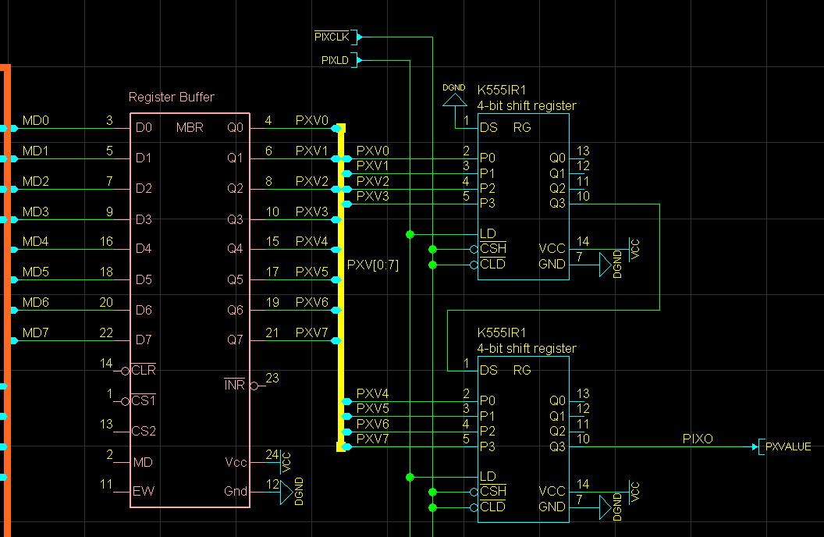Click the PXV[0:7] bus label
824x537 pixels.
point(372,265)
